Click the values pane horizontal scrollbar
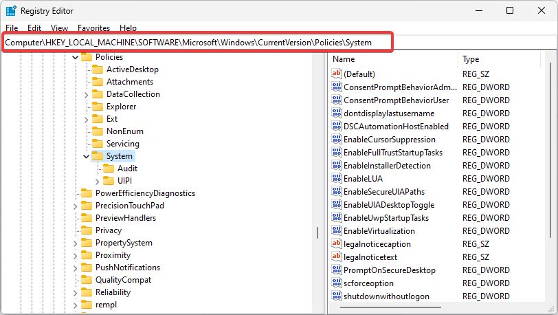This screenshot has width=558, height=315. tap(390, 307)
